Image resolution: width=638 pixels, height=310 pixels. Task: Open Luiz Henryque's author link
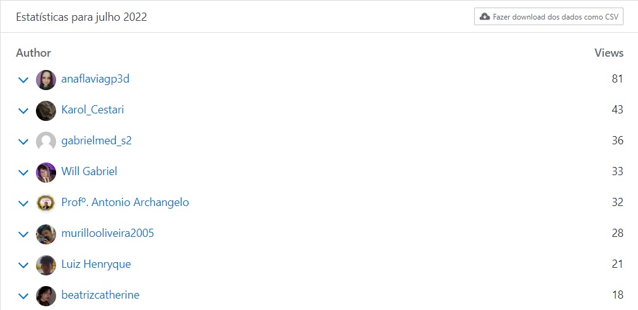coord(96,264)
